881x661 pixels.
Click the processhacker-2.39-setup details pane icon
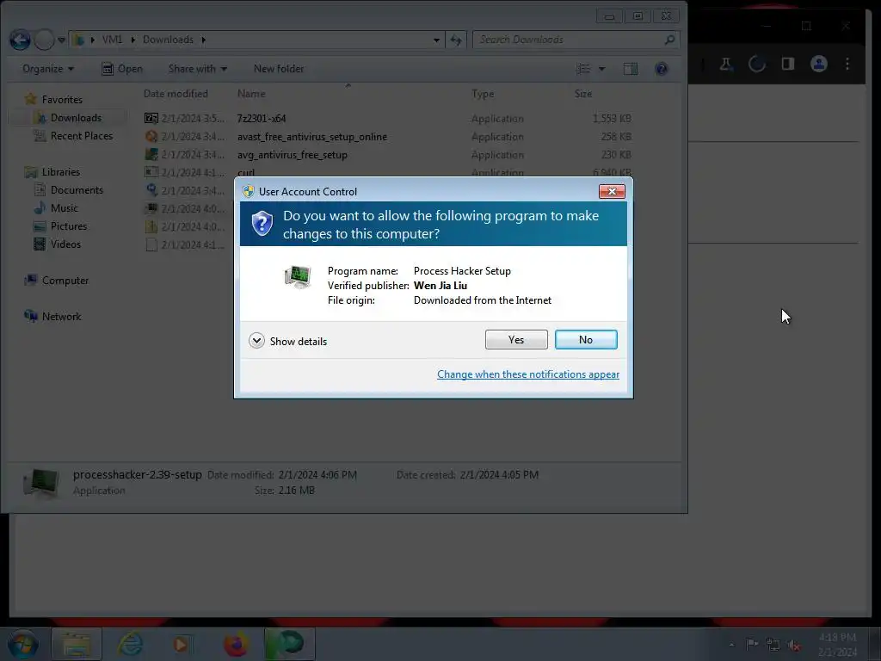(x=41, y=484)
